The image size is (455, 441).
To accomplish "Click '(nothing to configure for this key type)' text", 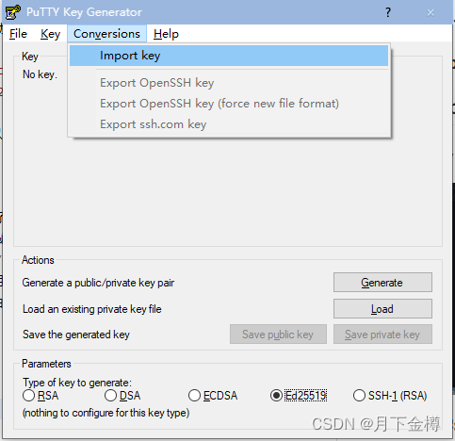I will pos(106,413).
